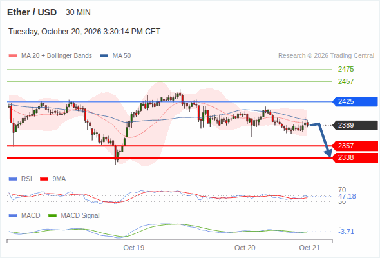Select the 30 MIN timeframe label
Screen dimensions: 380x258
(x=78, y=12)
